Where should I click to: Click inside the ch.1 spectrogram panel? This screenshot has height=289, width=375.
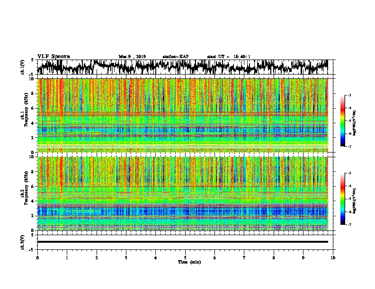pyautogui.click(x=183, y=115)
